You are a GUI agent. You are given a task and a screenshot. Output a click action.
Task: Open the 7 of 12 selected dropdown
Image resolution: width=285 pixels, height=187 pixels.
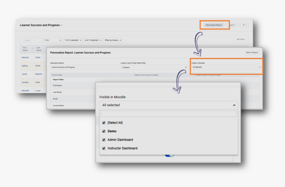point(73,40)
